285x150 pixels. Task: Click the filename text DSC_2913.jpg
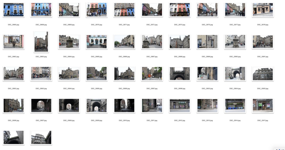pyautogui.click(x=207, y=121)
